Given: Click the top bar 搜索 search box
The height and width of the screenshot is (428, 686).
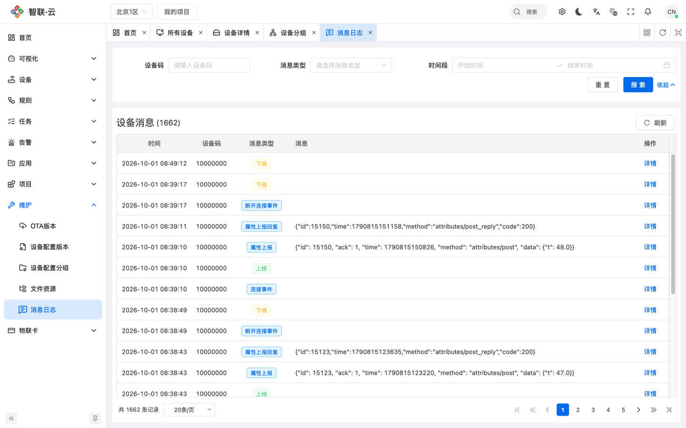Looking at the screenshot, I should pyautogui.click(x=528, y=12).
